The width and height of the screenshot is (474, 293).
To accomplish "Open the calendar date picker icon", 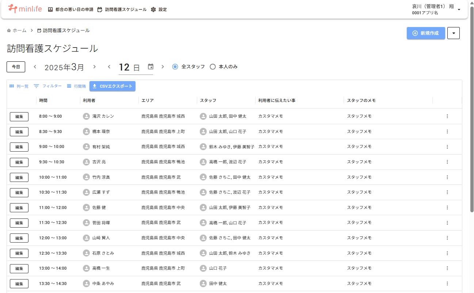I will pyautogui.click(x=150, y=67).
